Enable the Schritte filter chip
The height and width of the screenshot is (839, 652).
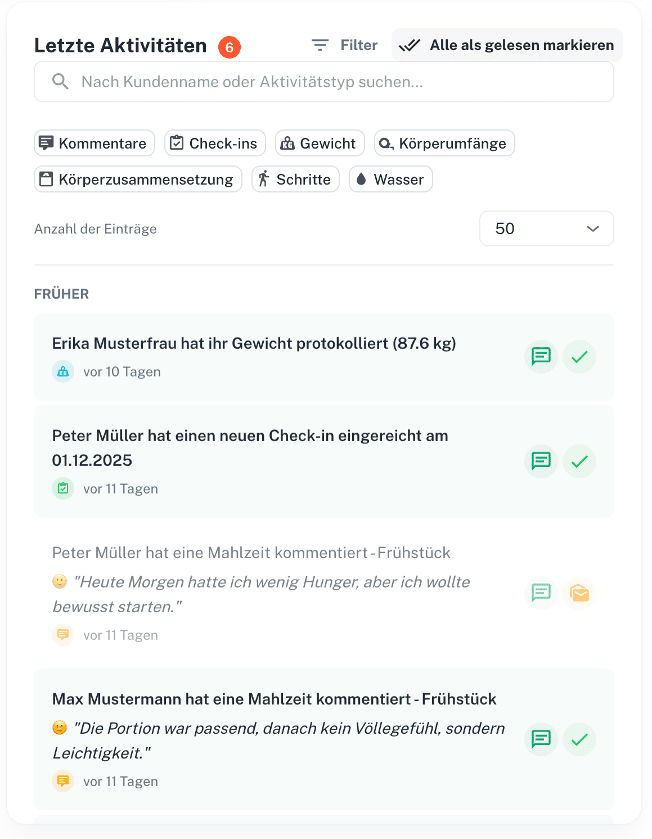(295, 180)
